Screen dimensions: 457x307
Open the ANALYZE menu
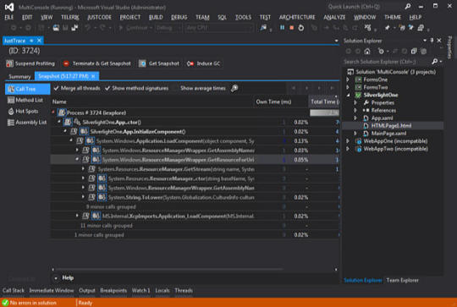point(334,18)
